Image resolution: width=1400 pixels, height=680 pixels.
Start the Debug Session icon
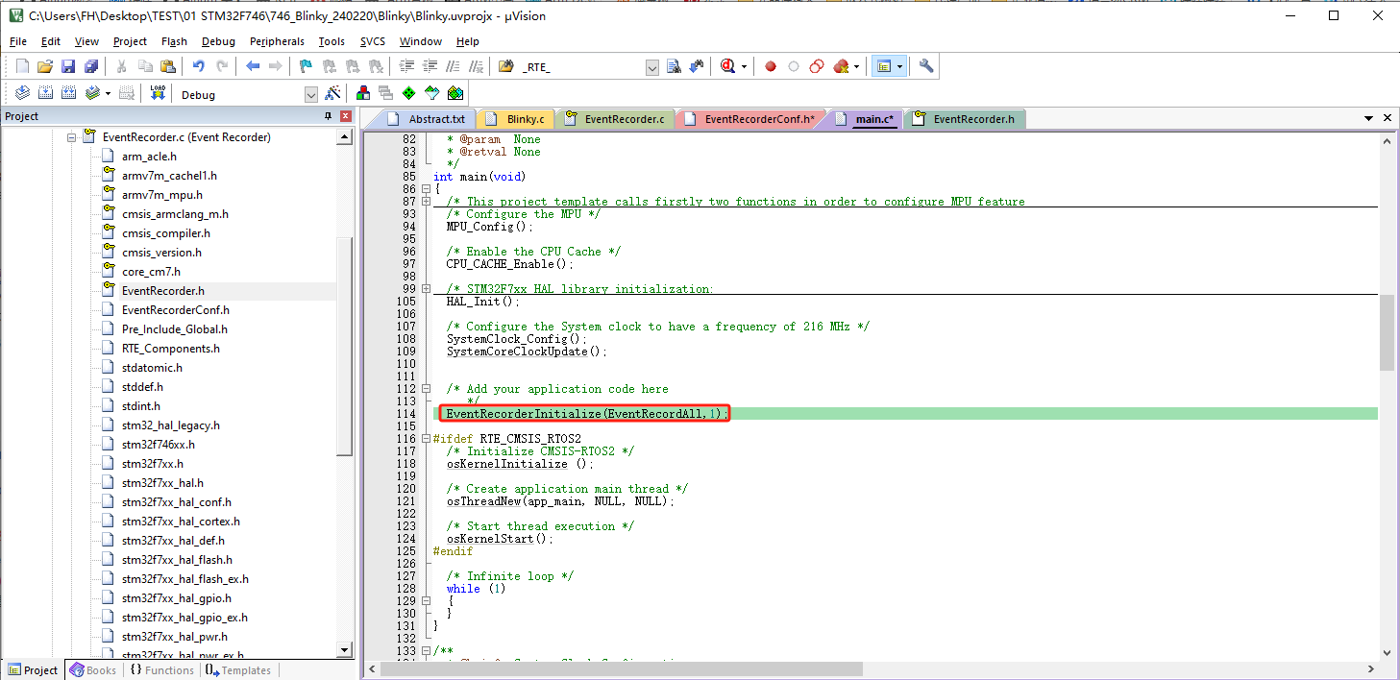click(x=727, y=66)
